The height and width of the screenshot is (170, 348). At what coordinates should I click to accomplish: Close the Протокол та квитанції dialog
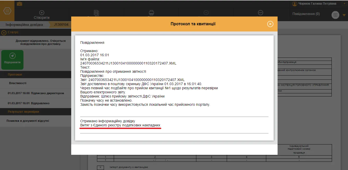(270, 24)
